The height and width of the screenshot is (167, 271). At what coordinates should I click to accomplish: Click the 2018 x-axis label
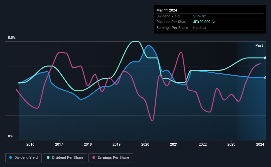[88, 144]
